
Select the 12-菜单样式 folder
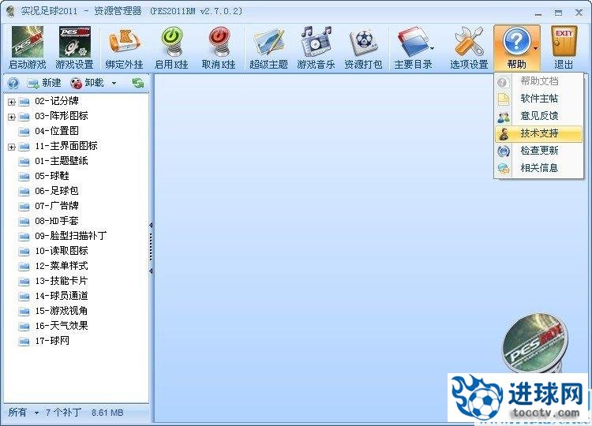pos(61,266)
